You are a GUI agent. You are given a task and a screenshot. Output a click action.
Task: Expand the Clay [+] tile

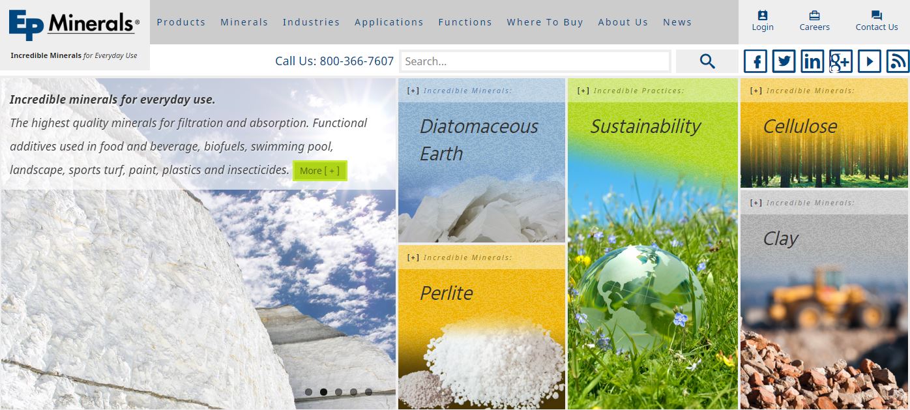tap(756, 202)
